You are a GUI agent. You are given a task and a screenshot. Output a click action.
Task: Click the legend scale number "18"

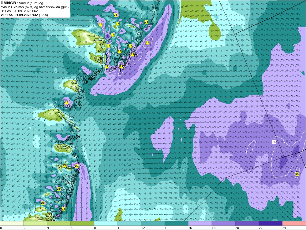214,228
